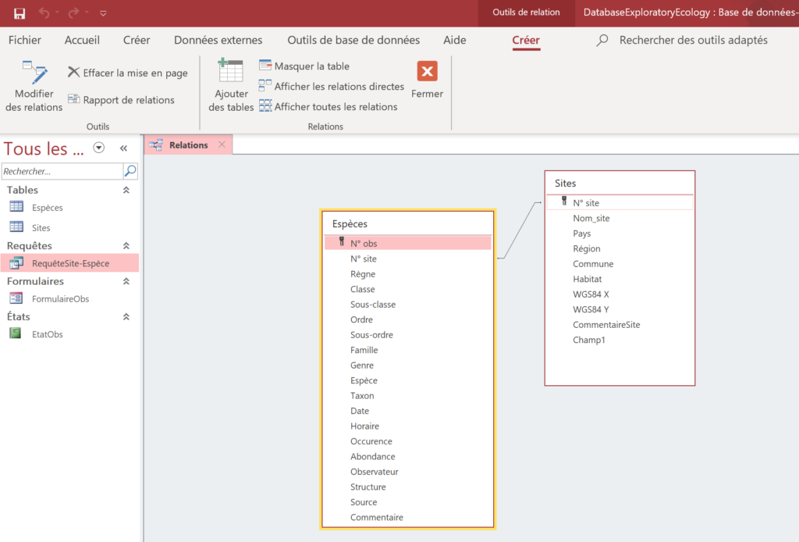Select the WGS84 X field
Screen dimensions: 799x542
[620, 294]
